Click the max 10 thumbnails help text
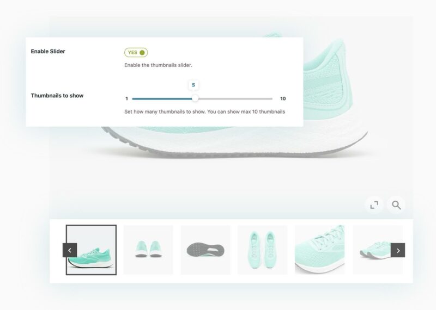Viewport: 436px width, 310px height. pyautogui.click(x=205, y=111)
